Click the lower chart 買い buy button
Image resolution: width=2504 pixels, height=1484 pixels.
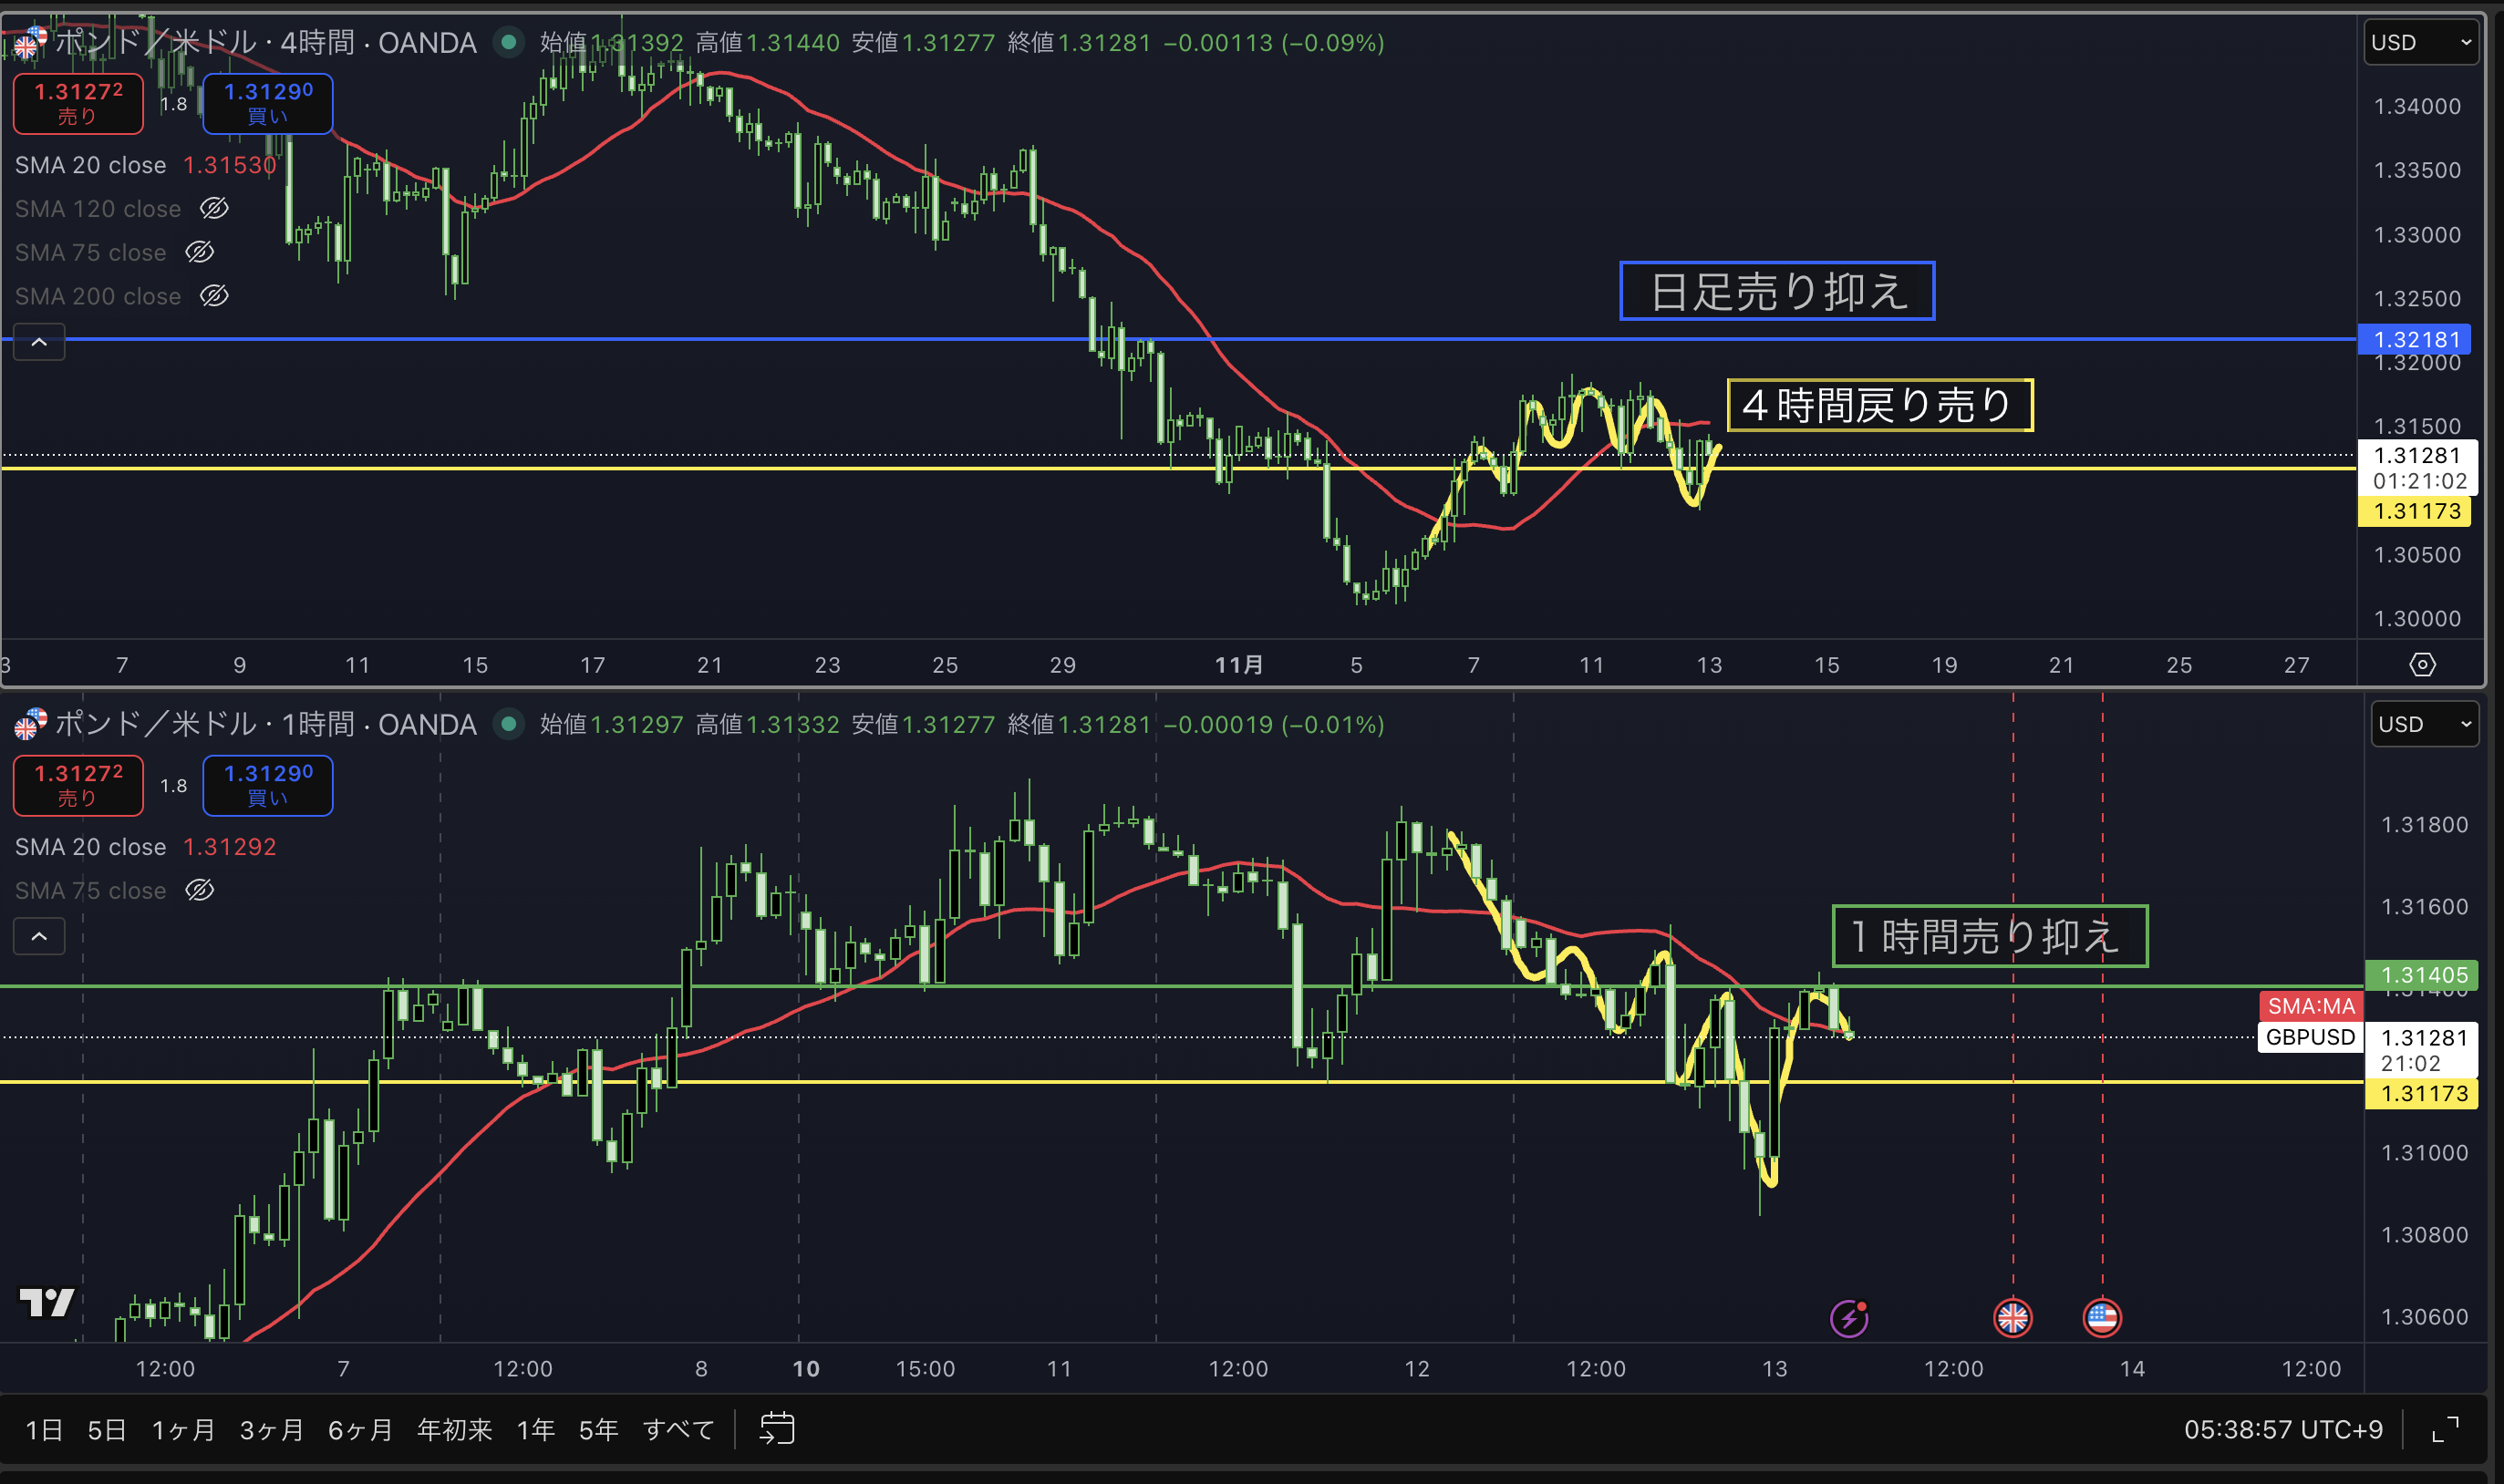point(267,785)
